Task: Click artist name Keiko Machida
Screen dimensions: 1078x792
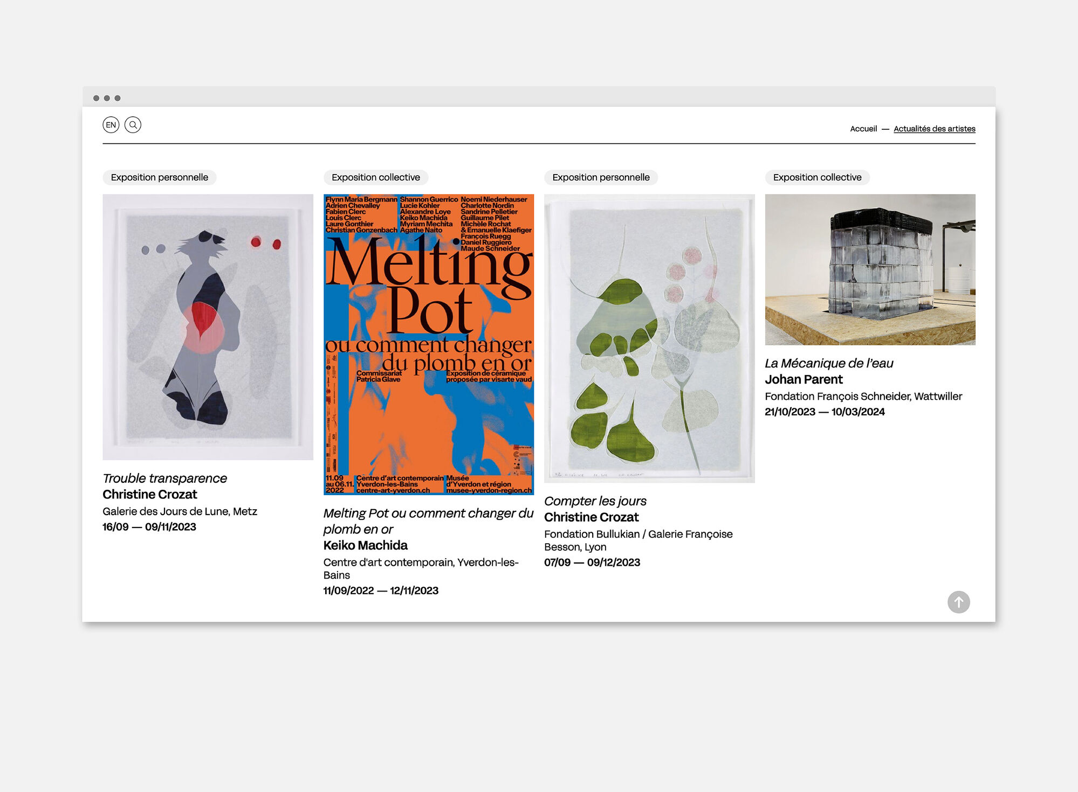Action: tap(365, 545)
